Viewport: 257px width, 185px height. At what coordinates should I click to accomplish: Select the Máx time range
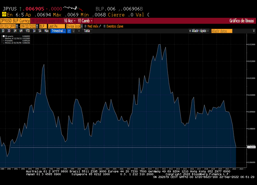tap(46, 31)
